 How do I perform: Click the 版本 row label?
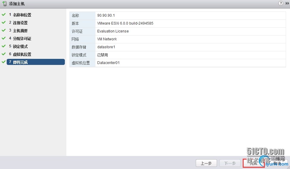coord(75,23)
